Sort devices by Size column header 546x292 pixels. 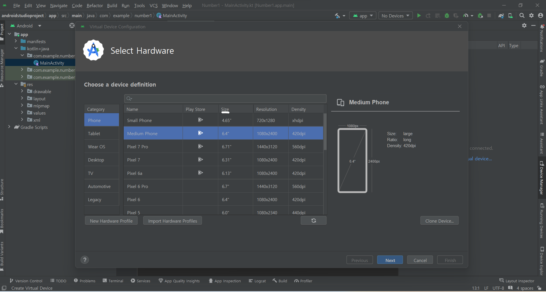(x=236, y=109)
